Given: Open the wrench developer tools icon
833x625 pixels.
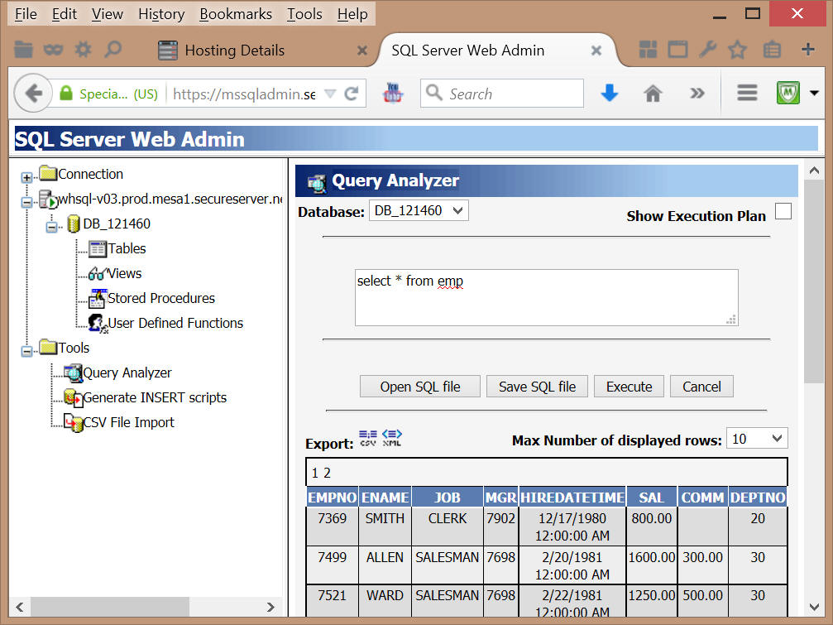Looking at the screenshot, I should tap(707, 50).
